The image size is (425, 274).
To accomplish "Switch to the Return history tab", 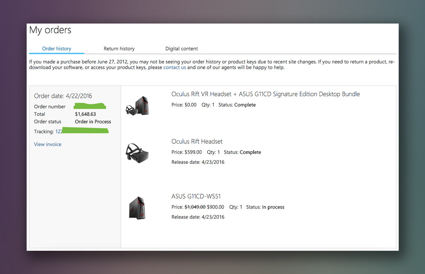I will [119, 49].
